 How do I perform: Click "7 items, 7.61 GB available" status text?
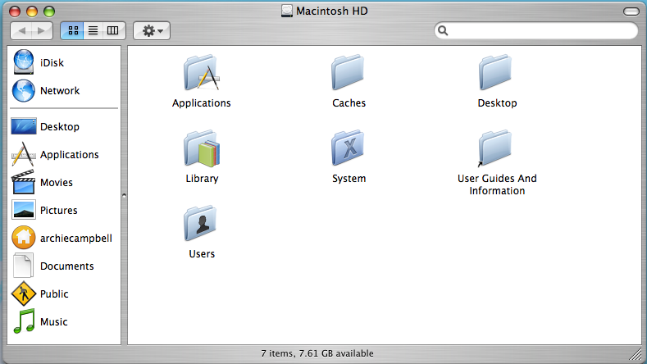pos(317,353)
